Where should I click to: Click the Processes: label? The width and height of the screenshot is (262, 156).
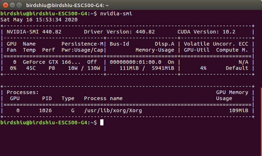23,92
